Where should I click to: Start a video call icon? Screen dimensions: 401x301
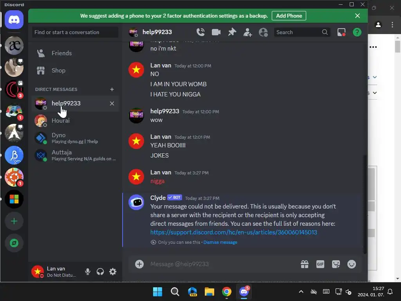point(216,32)
